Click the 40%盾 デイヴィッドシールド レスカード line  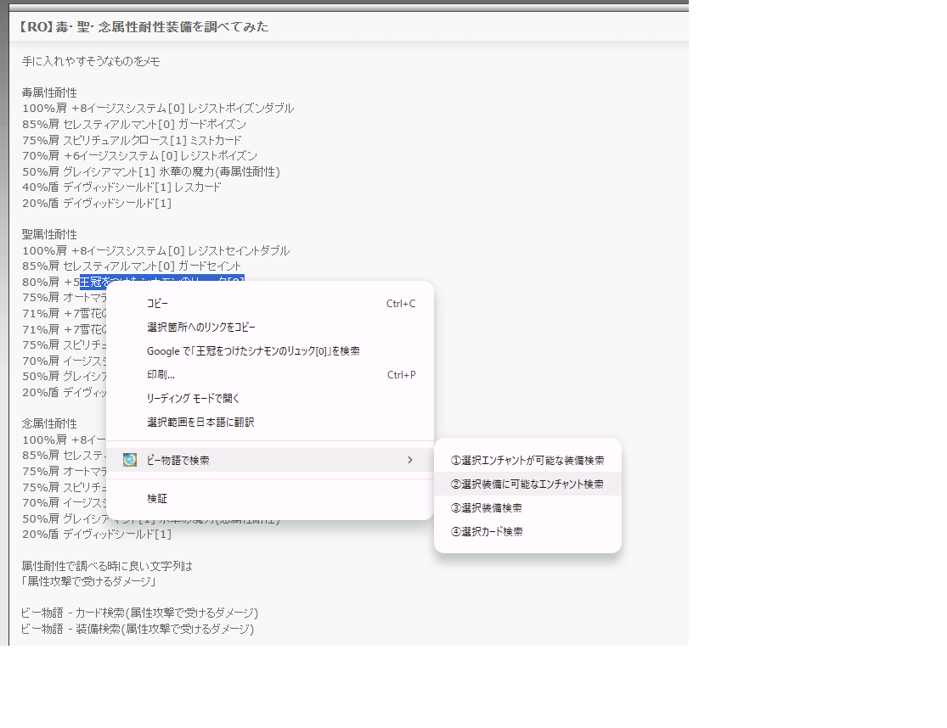(121, 187)
